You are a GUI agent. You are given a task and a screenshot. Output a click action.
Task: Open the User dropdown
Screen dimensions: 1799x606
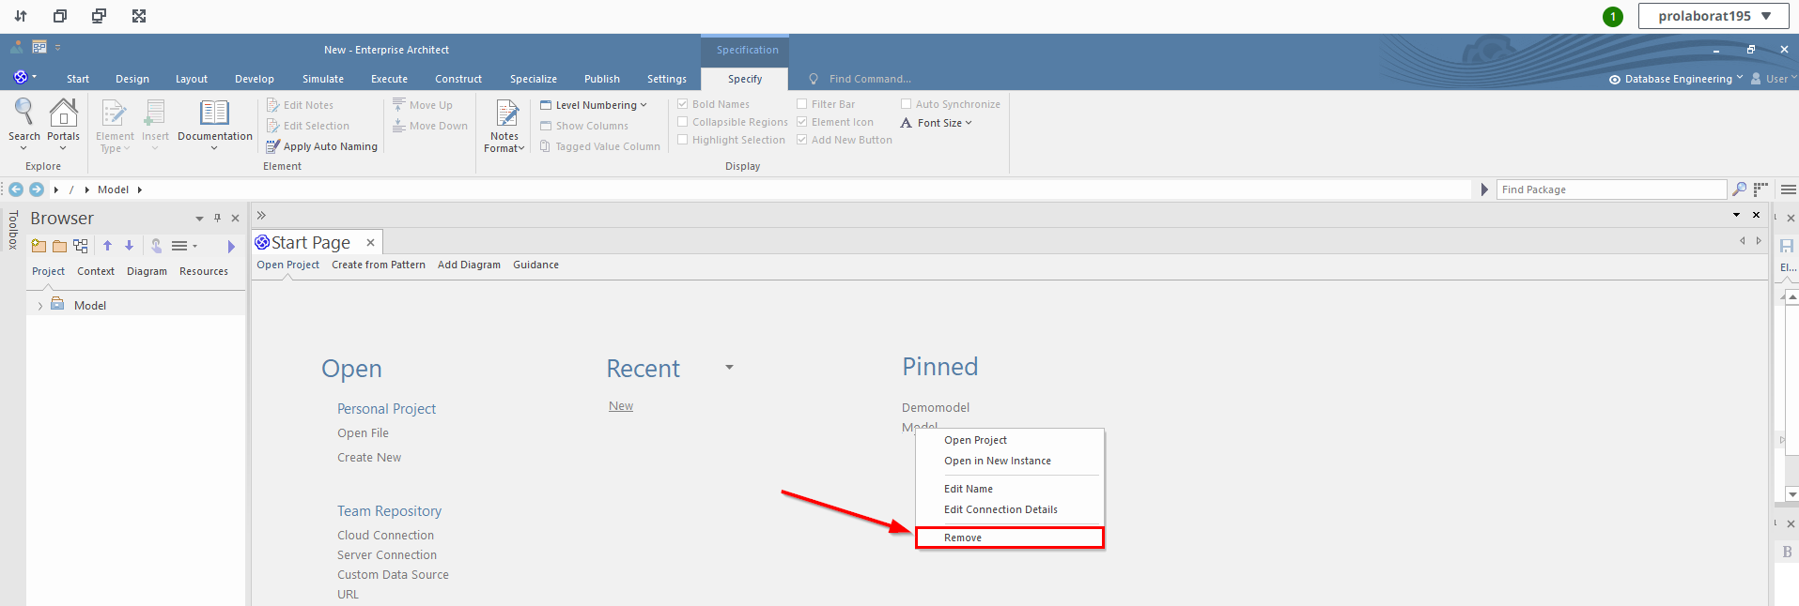coord(1775,79)
